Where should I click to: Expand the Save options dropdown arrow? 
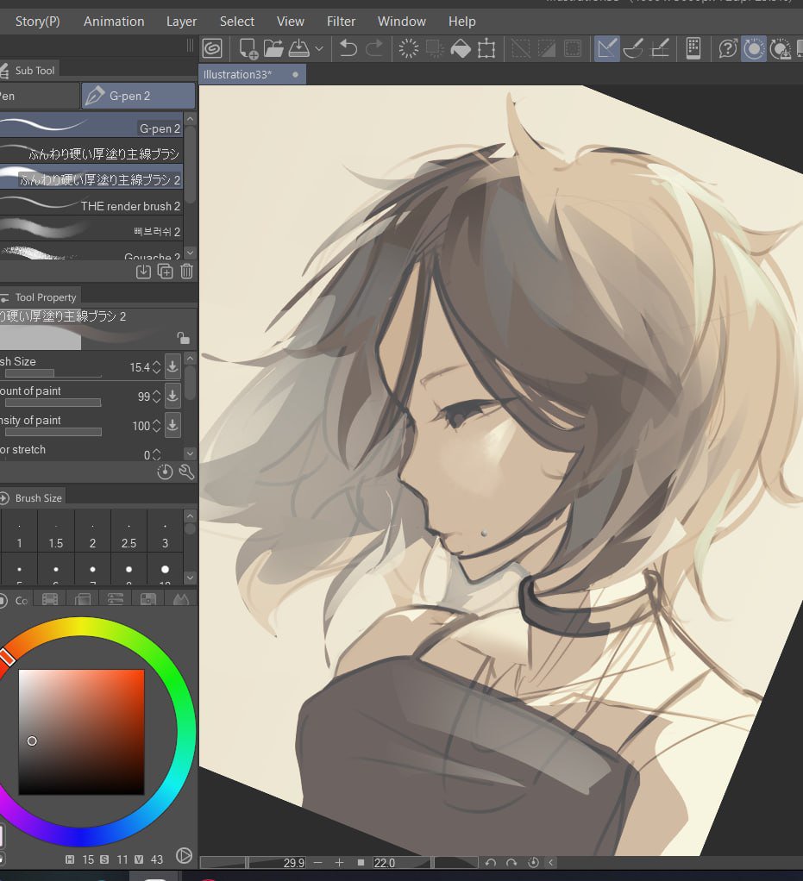[x=319, y=49]
